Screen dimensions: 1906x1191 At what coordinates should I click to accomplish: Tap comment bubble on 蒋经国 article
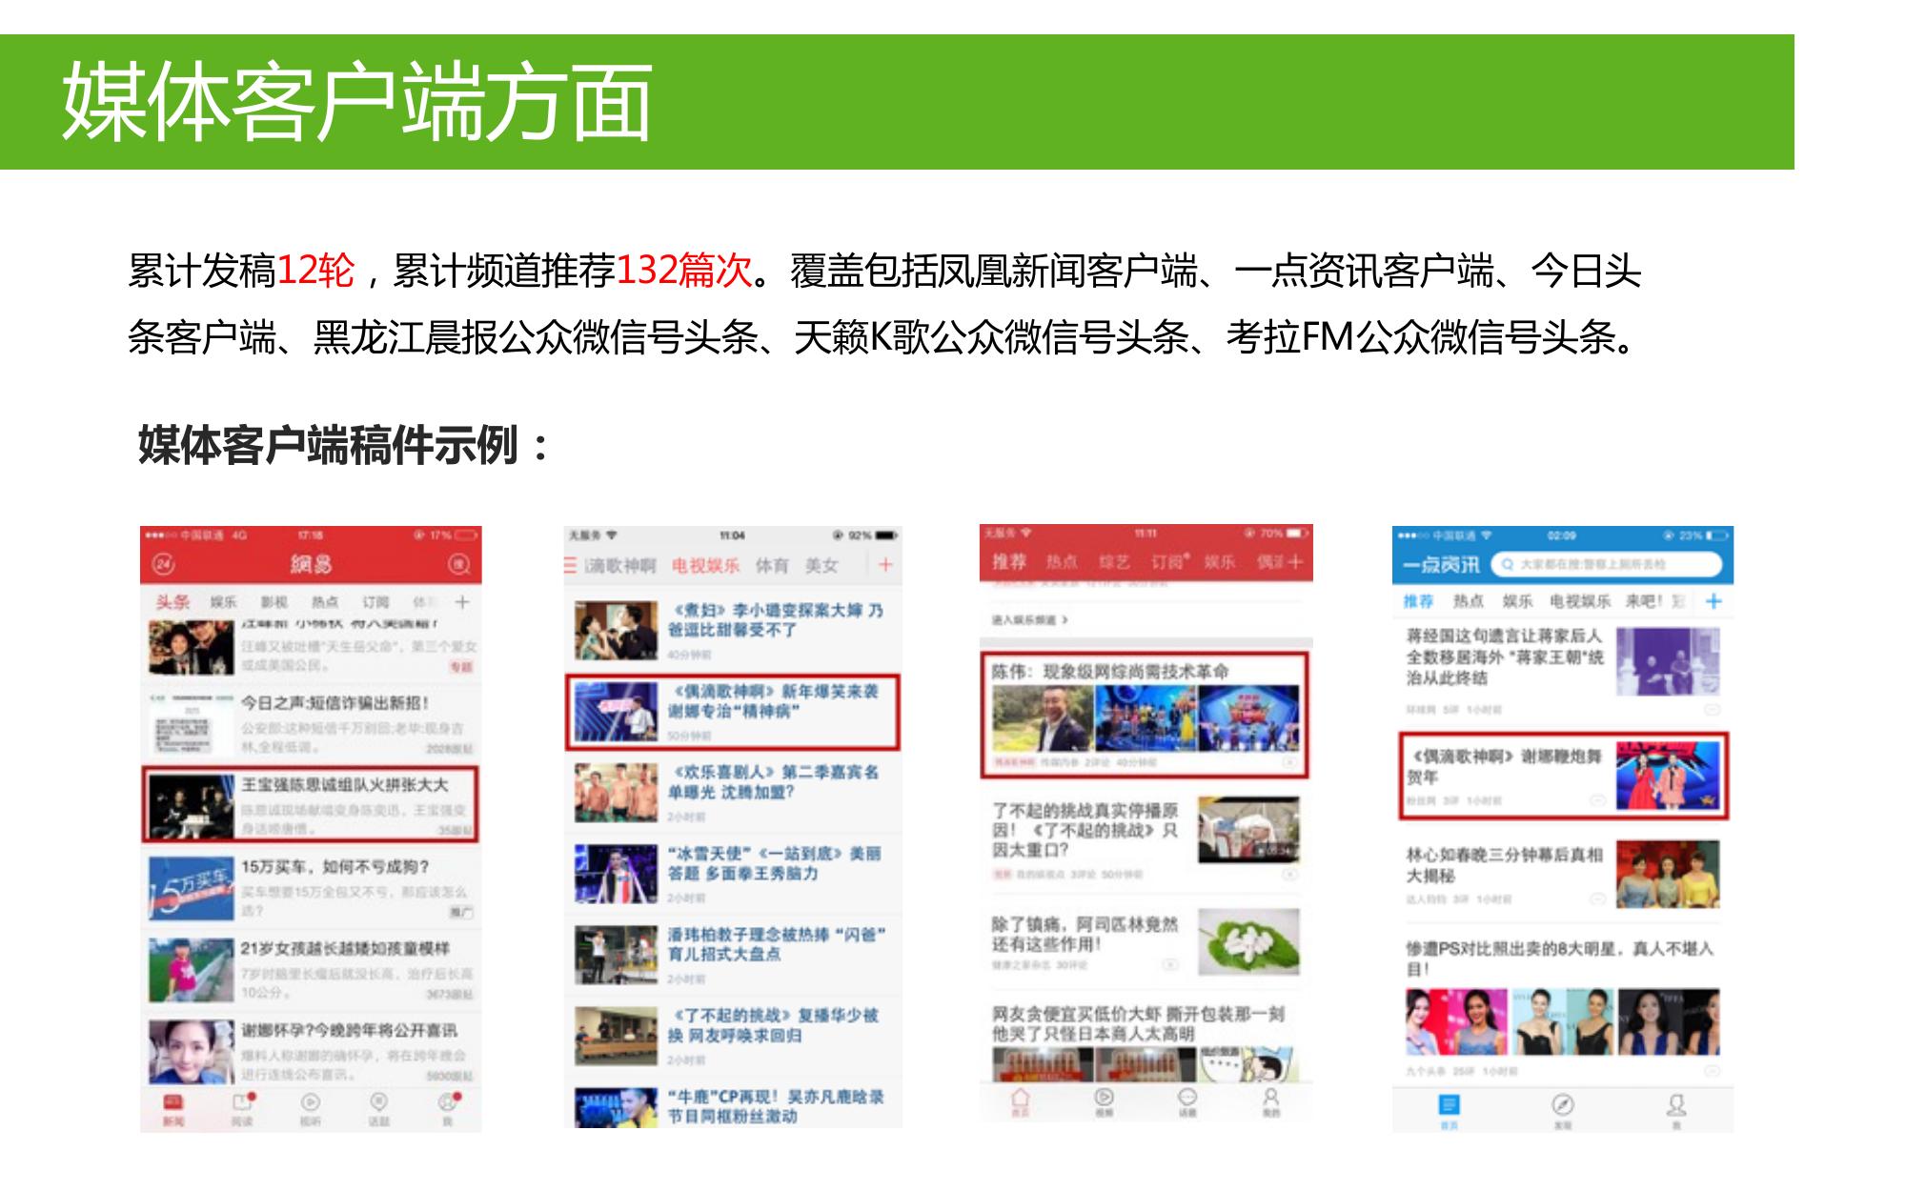[1712, 710]
